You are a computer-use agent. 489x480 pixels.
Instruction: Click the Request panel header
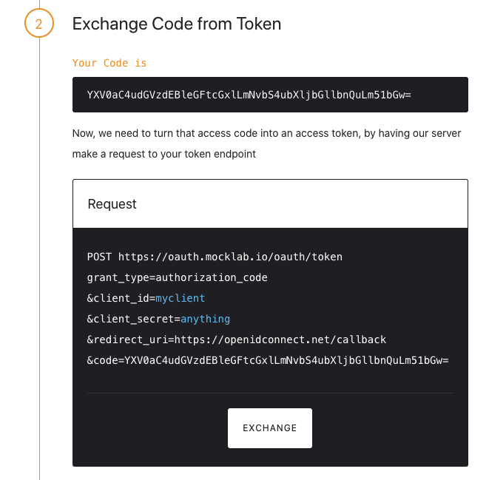[270, 203]
